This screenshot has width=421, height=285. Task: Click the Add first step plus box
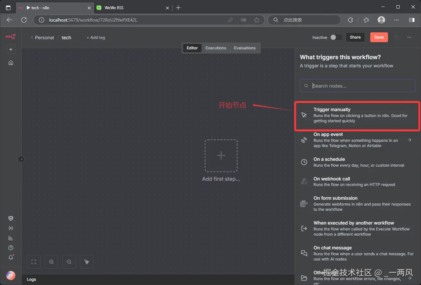click(221, 156)
